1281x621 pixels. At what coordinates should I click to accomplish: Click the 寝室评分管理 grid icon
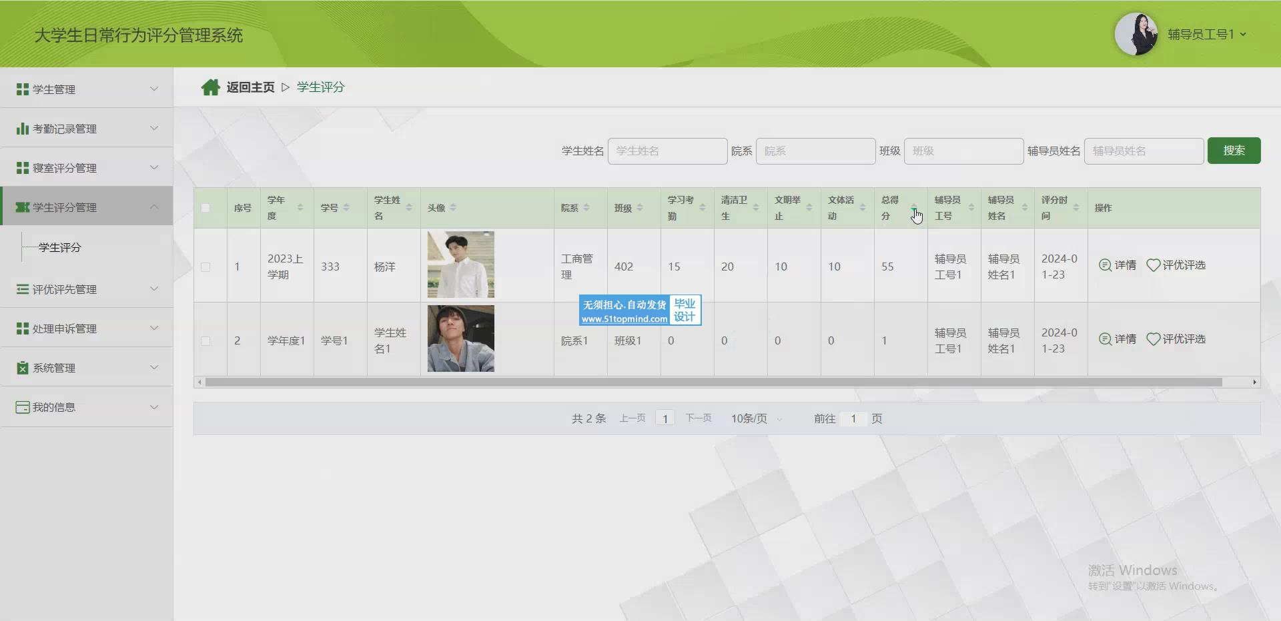coord(23,168)
